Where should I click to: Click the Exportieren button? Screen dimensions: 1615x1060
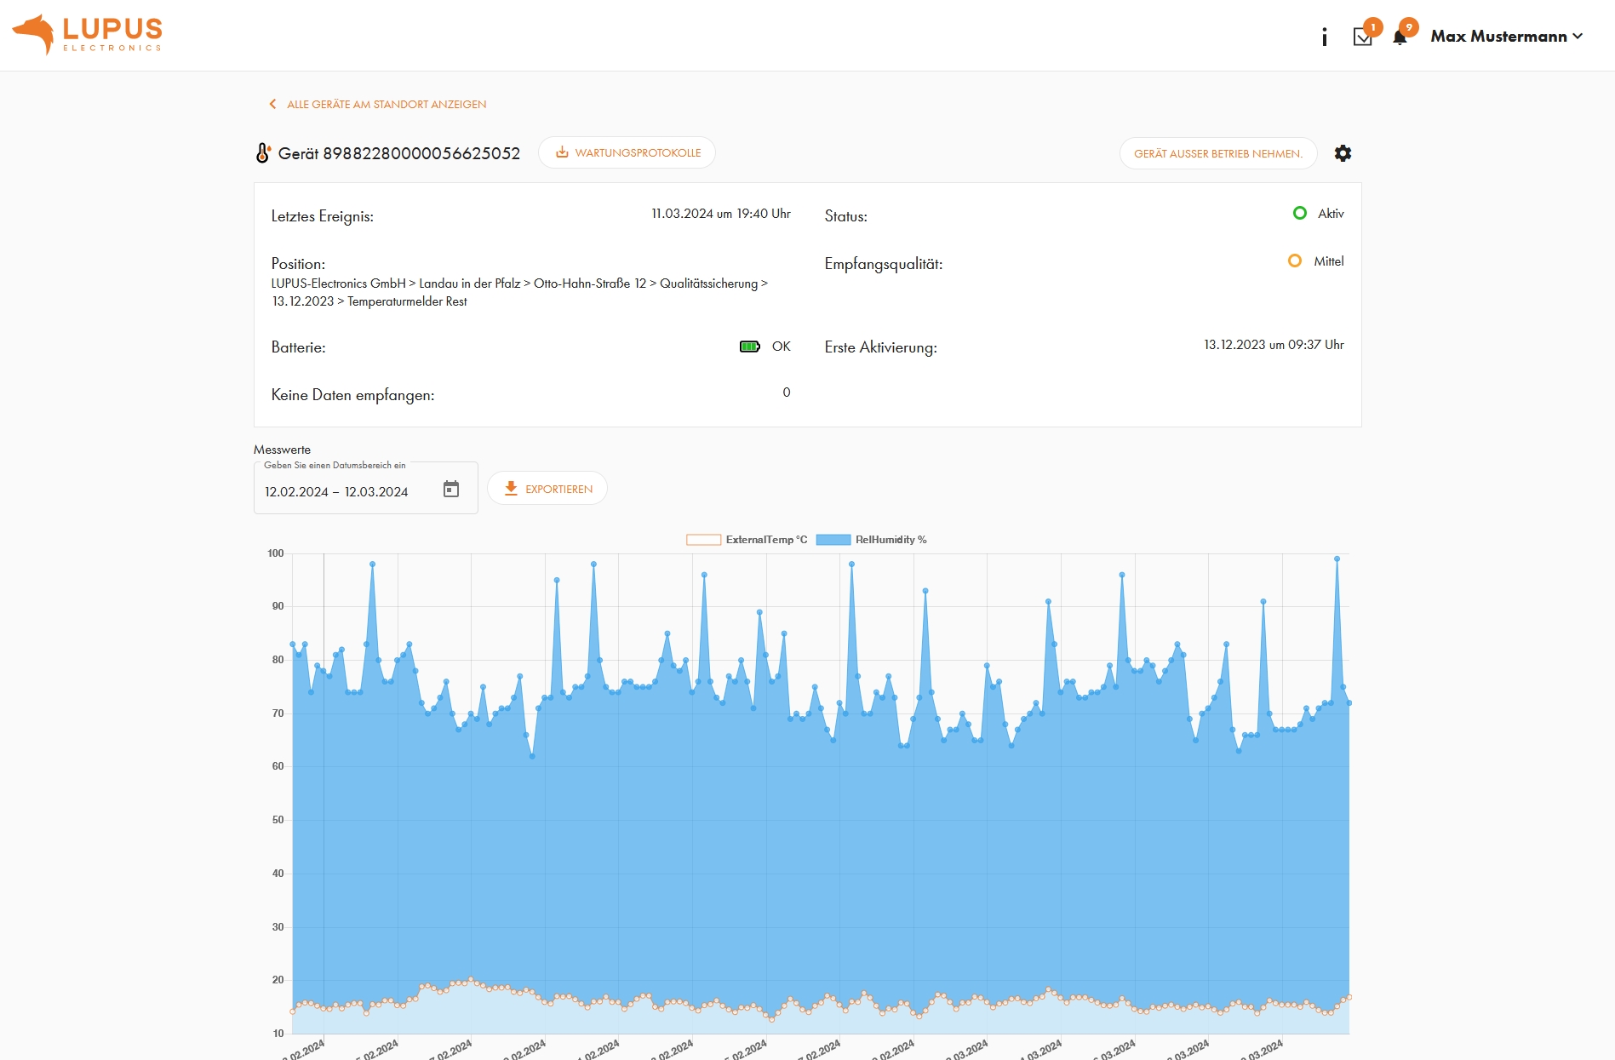tap(547, 489)
